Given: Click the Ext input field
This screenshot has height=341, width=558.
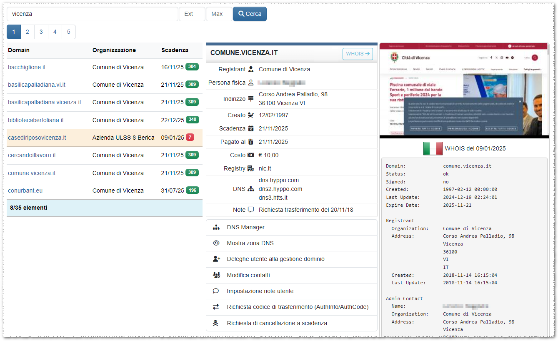Looking at the screenshot, I should coord(192,14).
